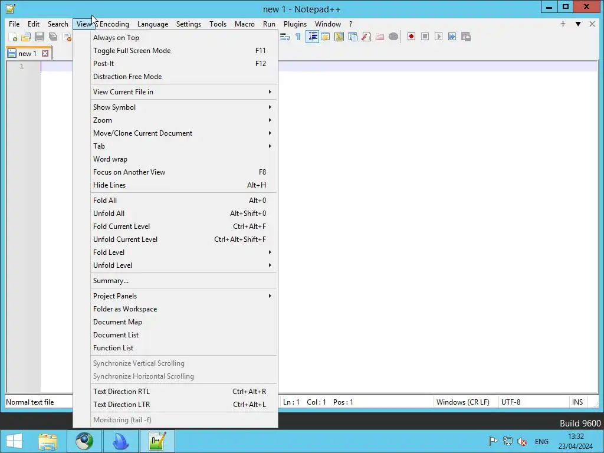Open the Language menu
This screenshot has width=604, height=453.
[x=153, y=24]
